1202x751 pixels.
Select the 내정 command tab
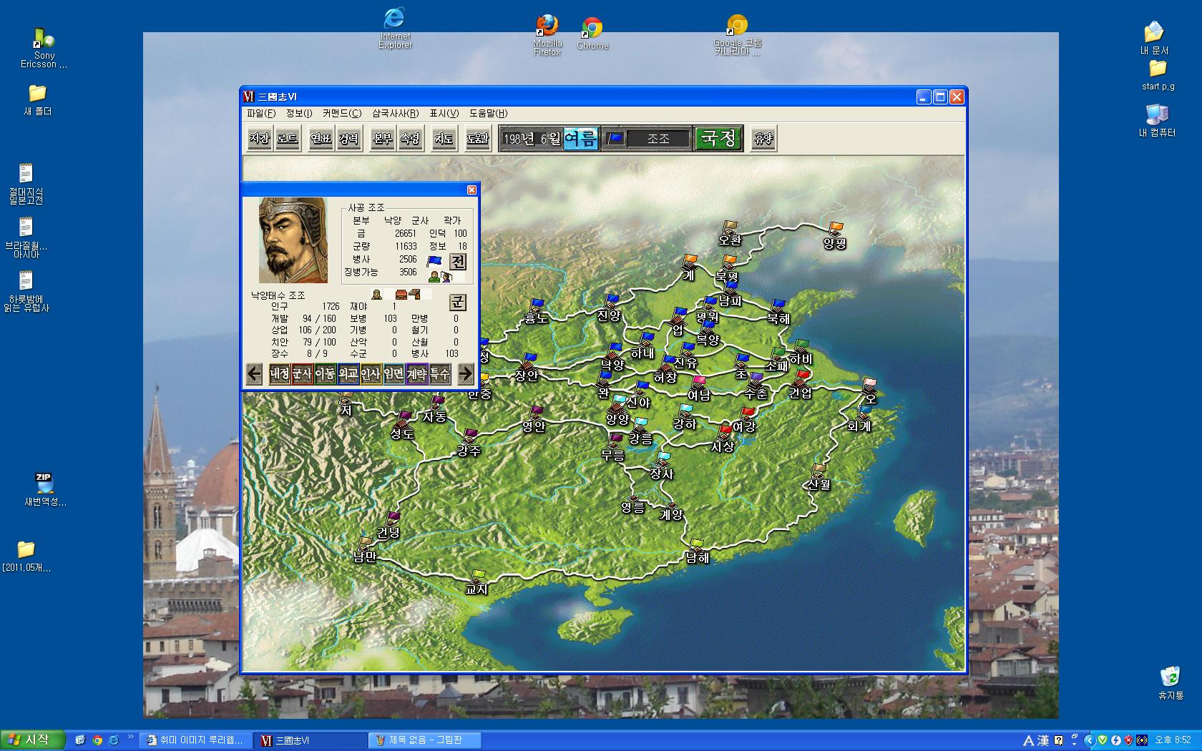pos(279,373)
